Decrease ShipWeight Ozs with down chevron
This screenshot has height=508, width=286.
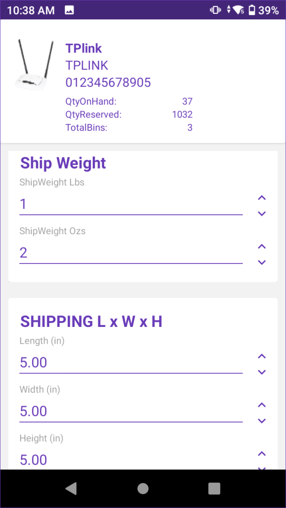(262, 262)
